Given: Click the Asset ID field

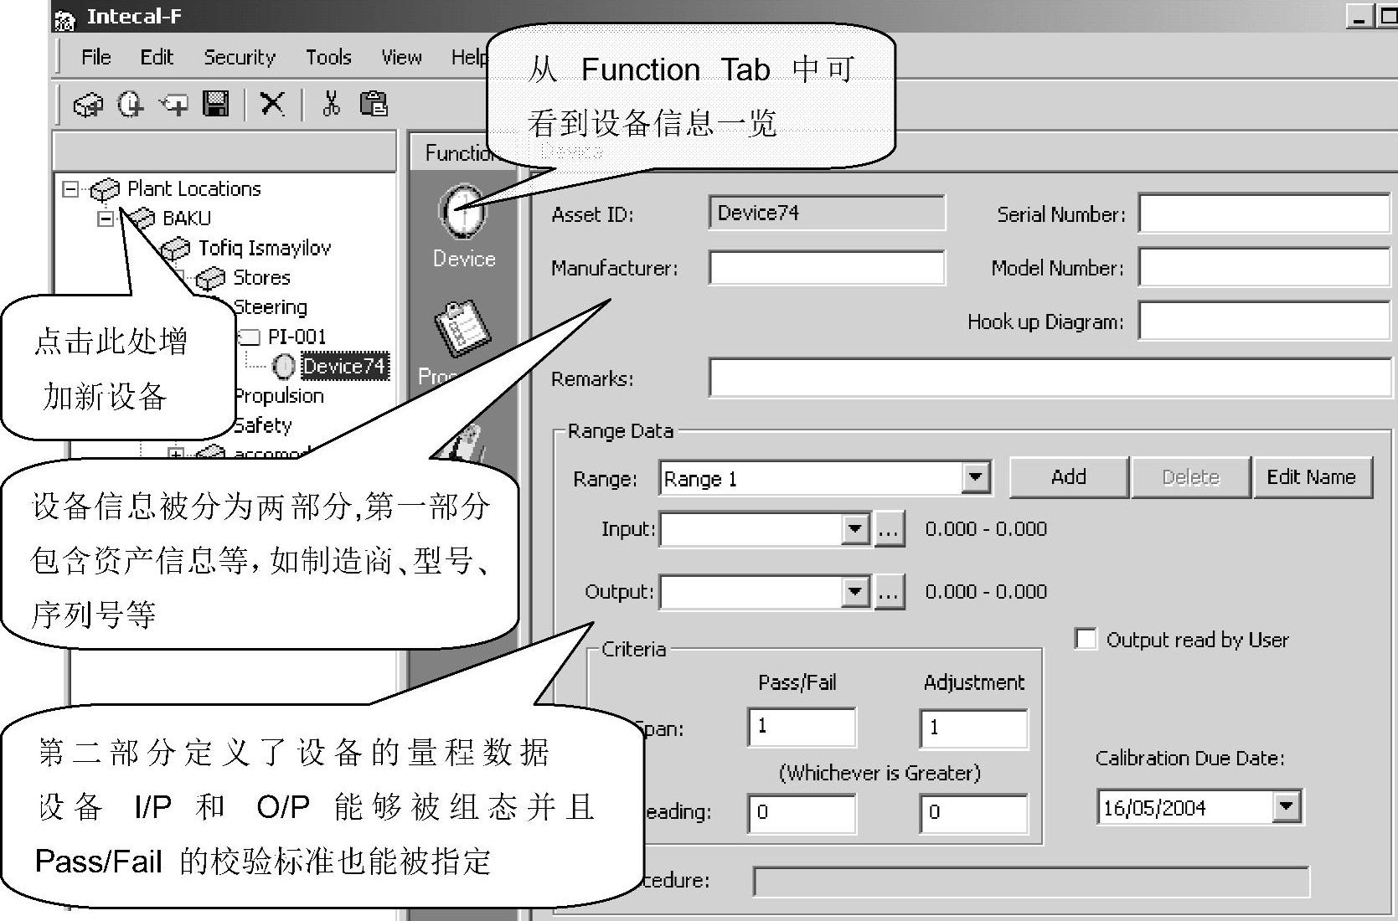Looking at the screenshot, I should click(x=827, y=213).
